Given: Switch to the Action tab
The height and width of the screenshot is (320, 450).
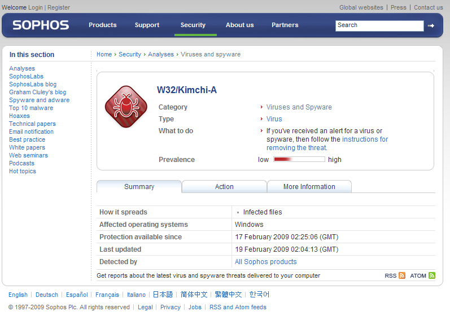Looking at the screenshot, I should [224, 187].
